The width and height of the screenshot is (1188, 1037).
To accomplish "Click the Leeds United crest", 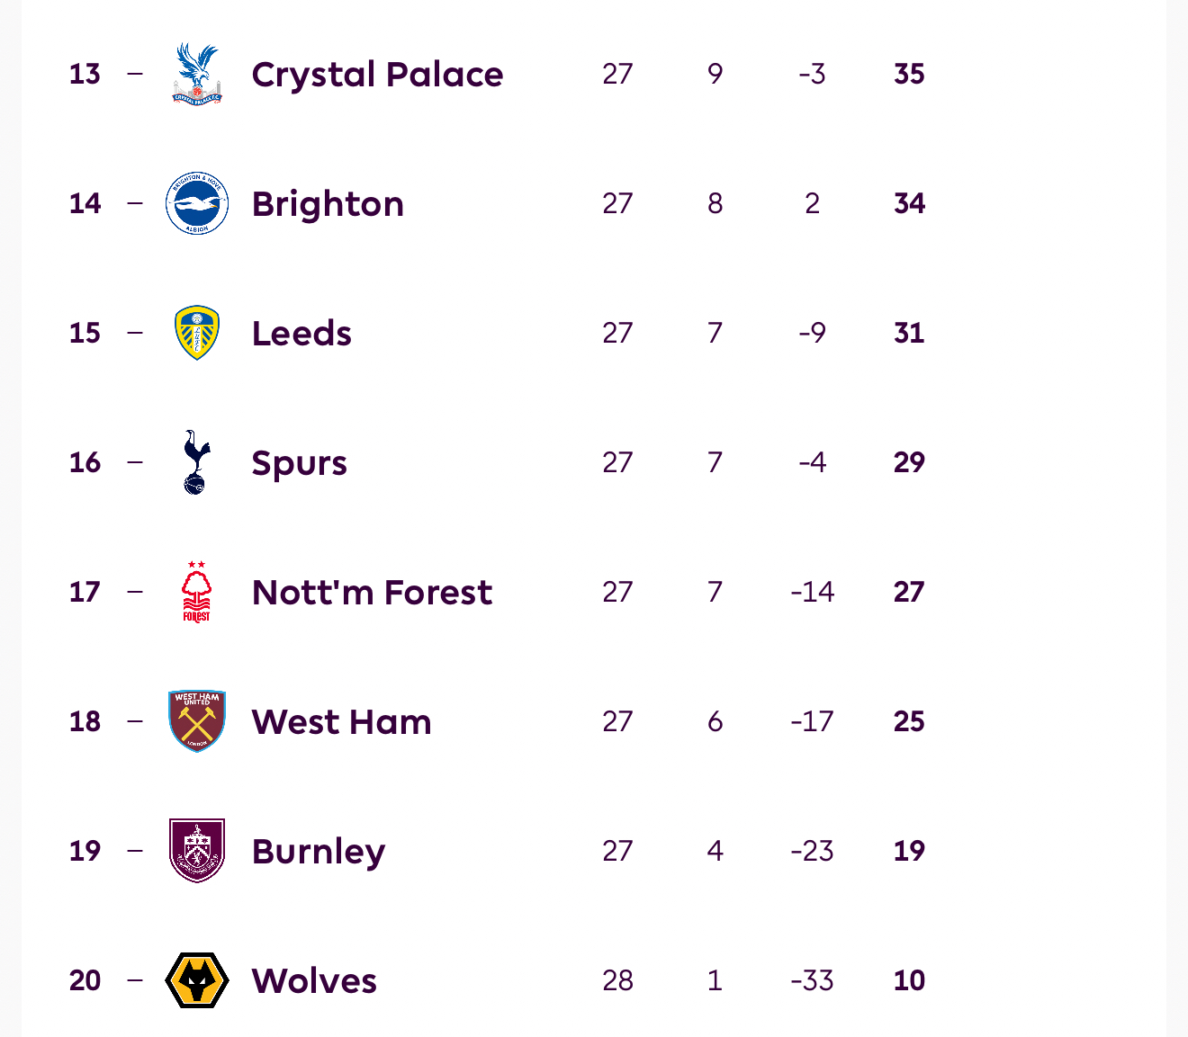I will (x=197, y=333).
